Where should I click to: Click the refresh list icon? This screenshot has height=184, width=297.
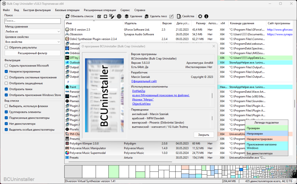[67, 17]
